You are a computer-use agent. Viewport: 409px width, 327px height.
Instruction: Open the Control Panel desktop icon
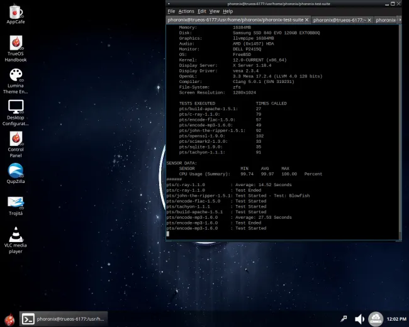pos(16,145)
